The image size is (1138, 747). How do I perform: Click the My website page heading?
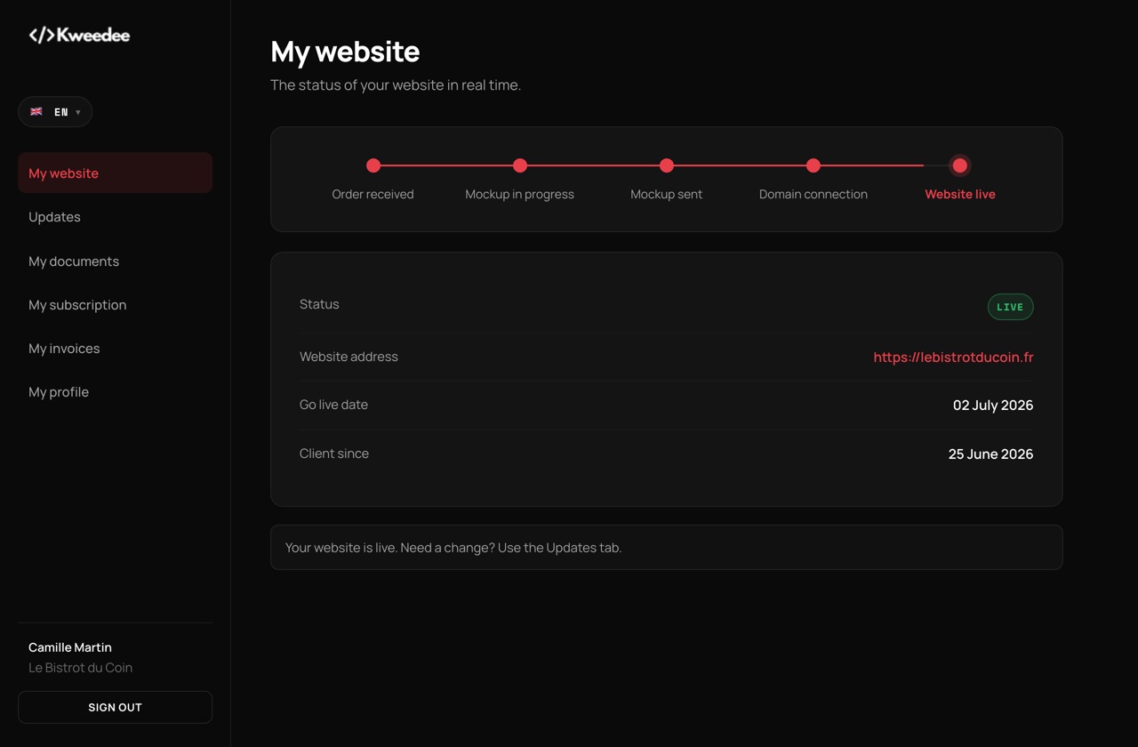[x=345, y=52]
